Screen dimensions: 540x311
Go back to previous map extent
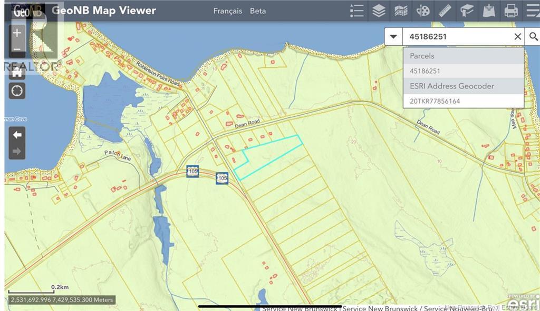pos(16,134)
